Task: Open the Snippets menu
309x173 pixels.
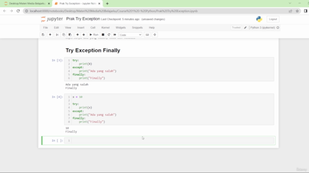Action: click(x=137, y=28)
